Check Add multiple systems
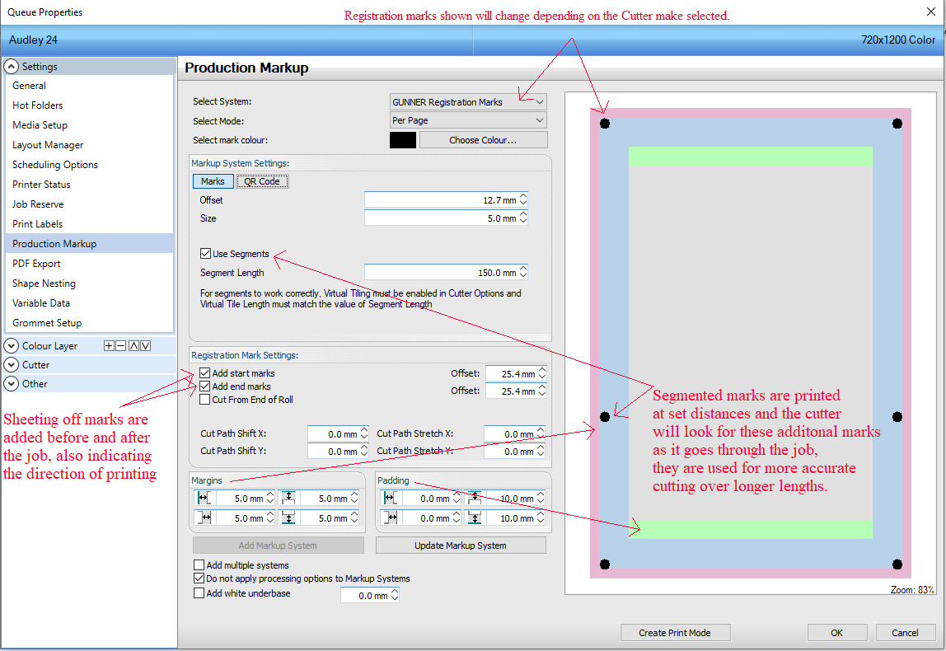946x651 pixels. [x=199, y=564]
